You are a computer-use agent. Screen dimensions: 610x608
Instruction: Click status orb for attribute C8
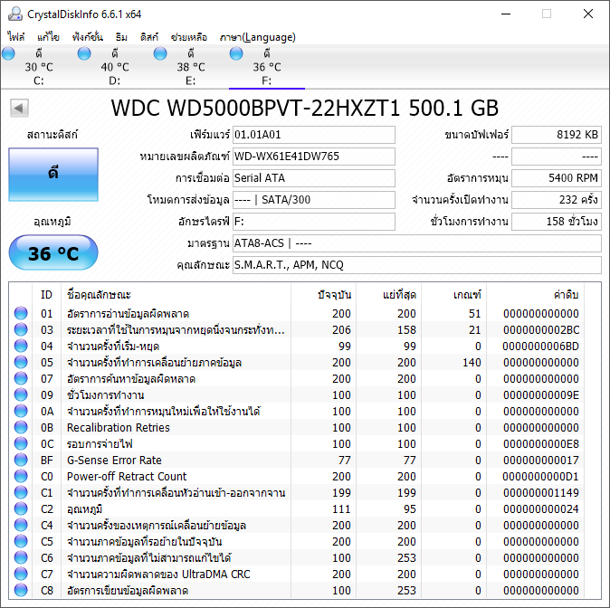(x=21, y=591)
